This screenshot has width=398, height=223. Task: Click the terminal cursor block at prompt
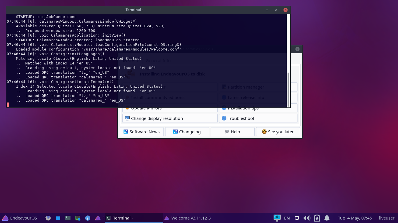(8, 105)
